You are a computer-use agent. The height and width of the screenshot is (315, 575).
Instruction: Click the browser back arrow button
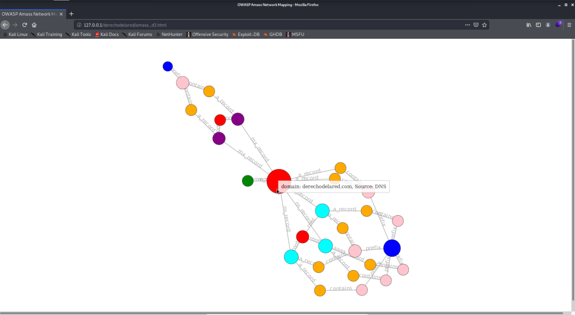coord(5,25)
